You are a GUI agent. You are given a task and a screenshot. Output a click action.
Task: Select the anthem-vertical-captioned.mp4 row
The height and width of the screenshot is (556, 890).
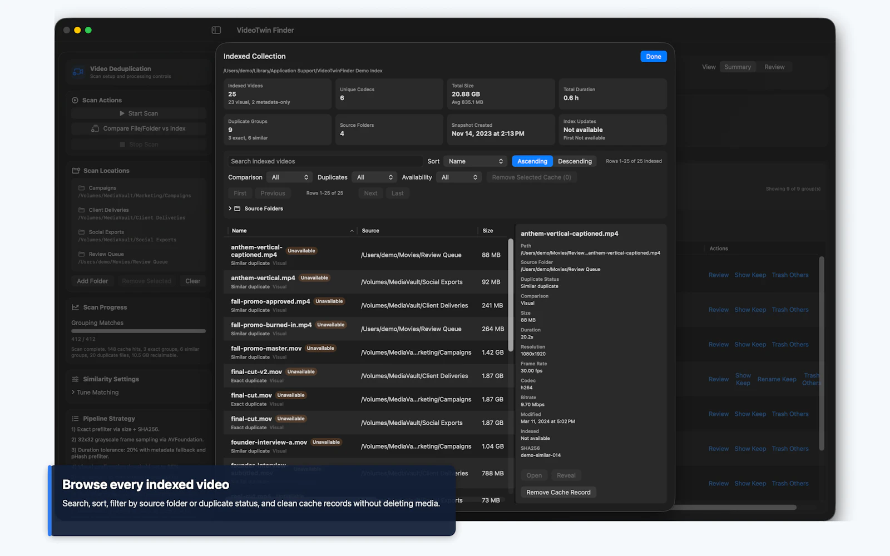[x=366, y=255]
